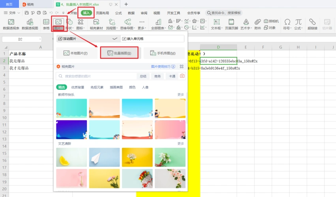Open the 照相机 camera tool
Viewport: 336px width, 197px height.
[x=271, y=21]
